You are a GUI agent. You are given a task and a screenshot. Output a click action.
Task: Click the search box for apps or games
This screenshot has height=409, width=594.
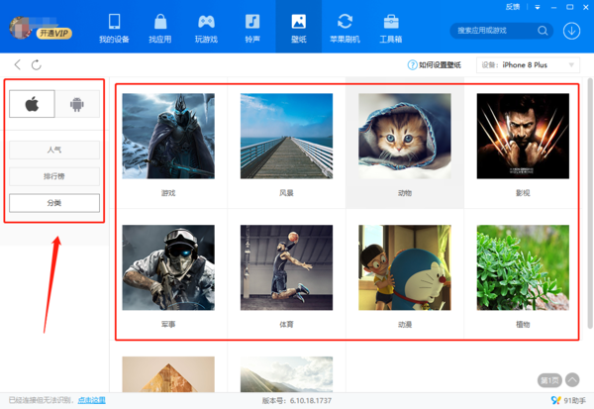493,31
